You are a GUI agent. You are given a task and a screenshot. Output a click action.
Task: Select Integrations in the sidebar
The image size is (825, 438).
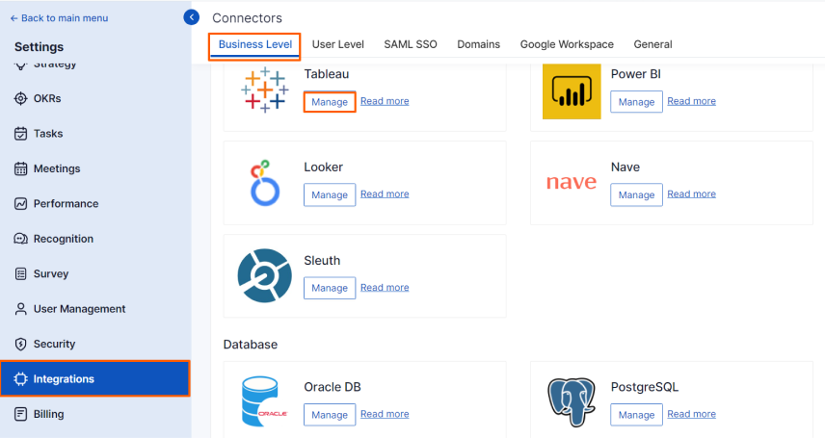pos(94,378)
